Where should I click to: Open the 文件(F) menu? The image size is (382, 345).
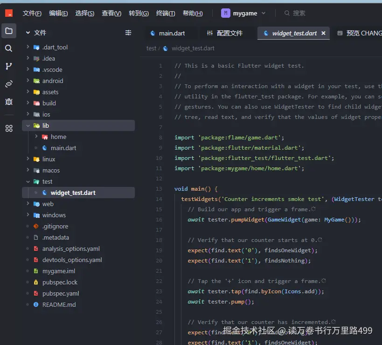click(32, 14)
